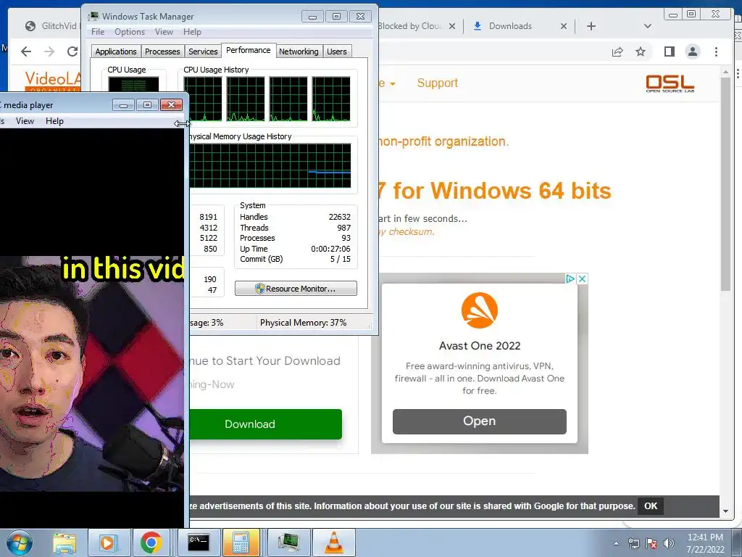Click Open in the Avast One ad
The width and height of the screenshot is (742, 557).
(x=480, y=421)
